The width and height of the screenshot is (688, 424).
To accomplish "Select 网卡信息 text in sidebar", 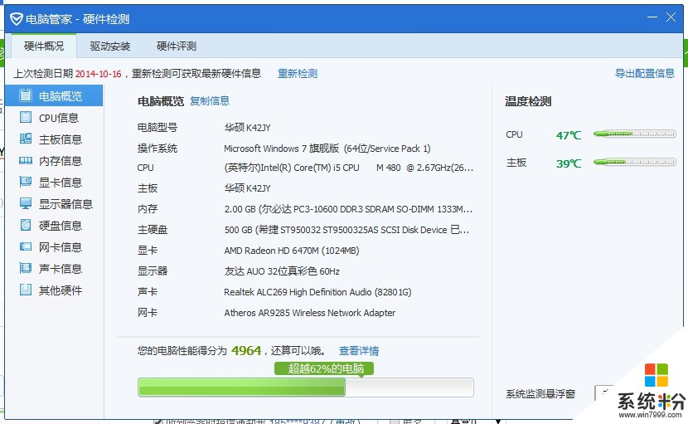I will tap(61, 247).
